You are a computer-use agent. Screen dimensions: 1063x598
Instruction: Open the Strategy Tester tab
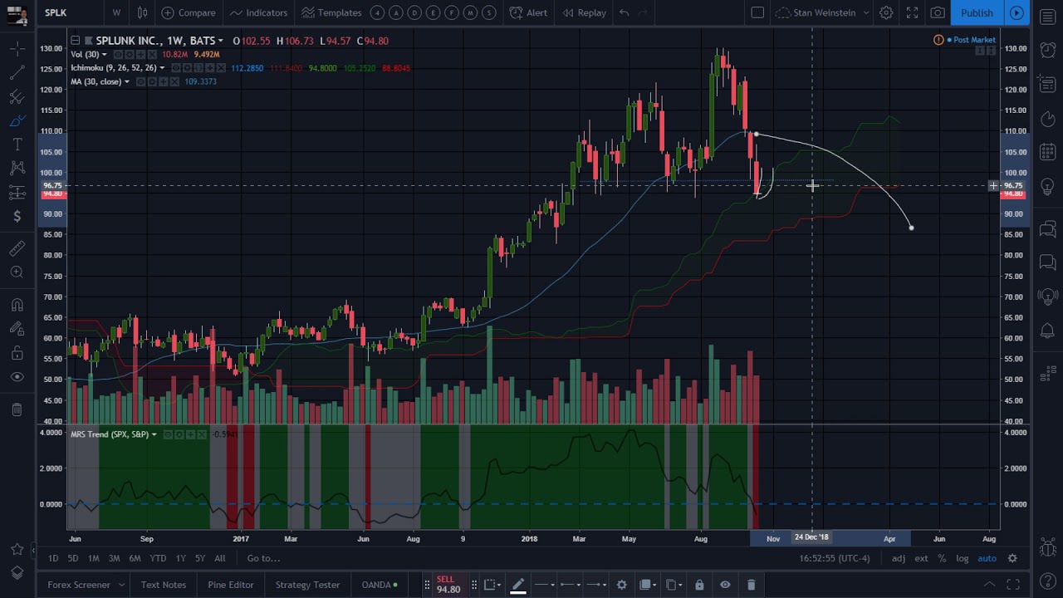[307, 585]
